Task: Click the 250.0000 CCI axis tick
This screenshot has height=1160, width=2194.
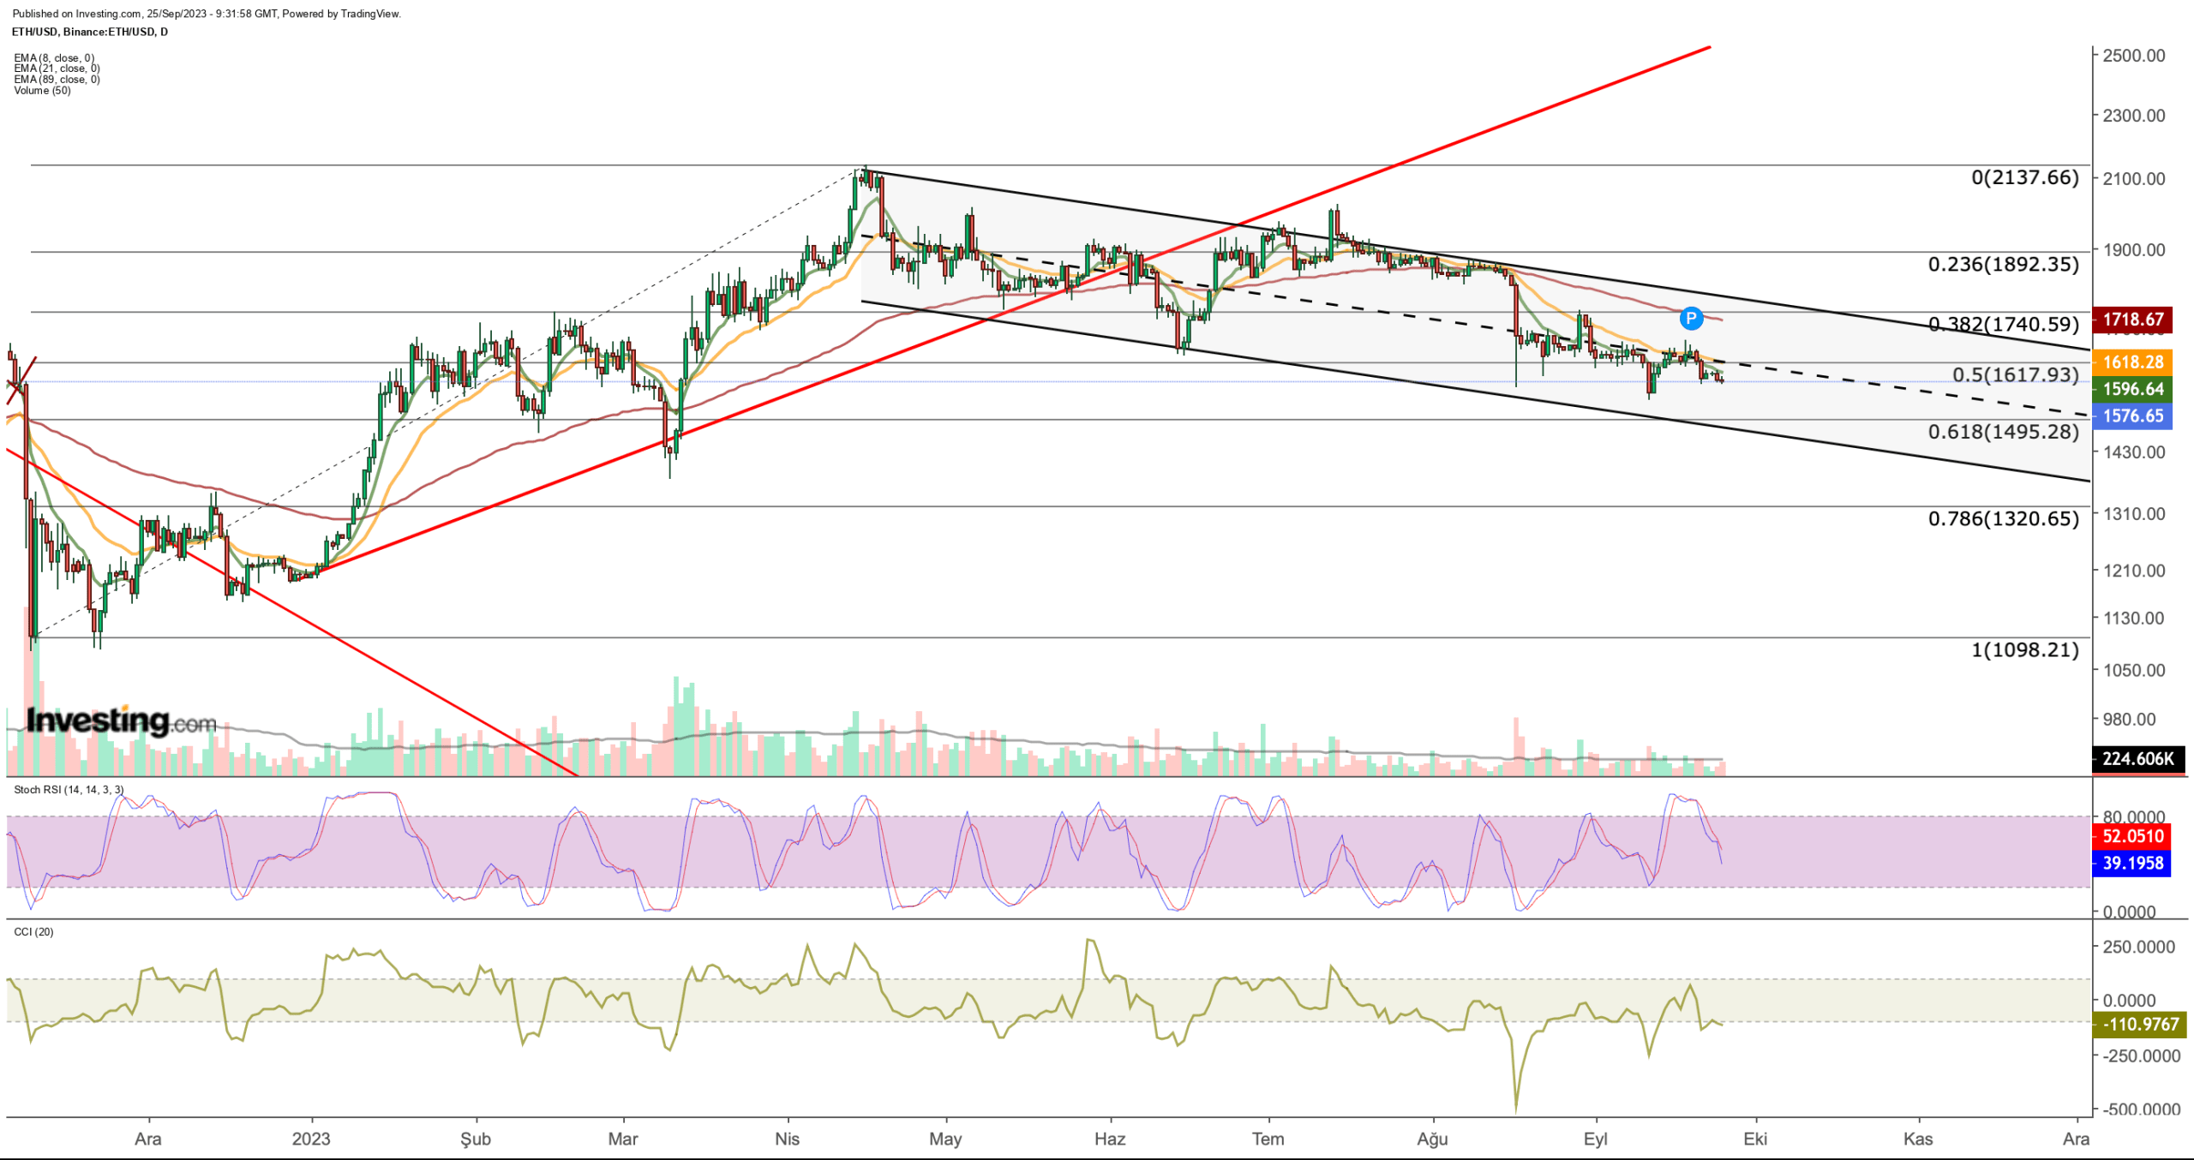Action: click(2138, 947)
